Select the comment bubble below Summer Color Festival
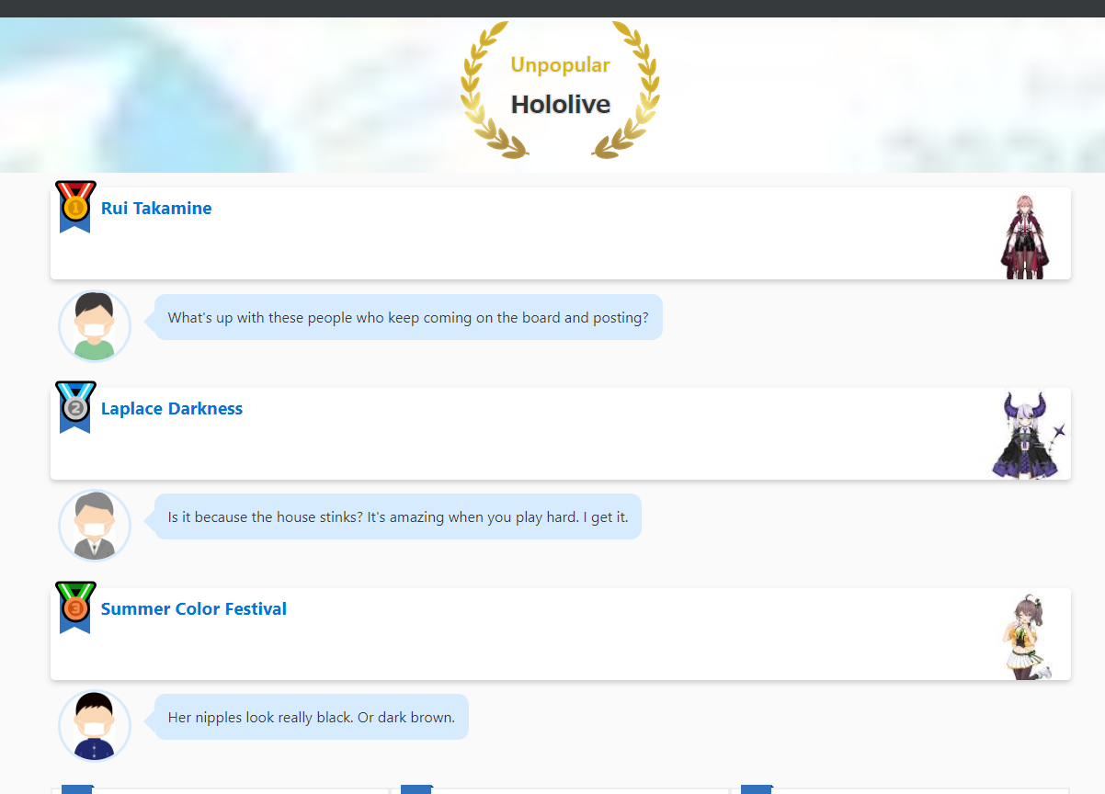1105x794 pixels. click(x=312, y=717)
